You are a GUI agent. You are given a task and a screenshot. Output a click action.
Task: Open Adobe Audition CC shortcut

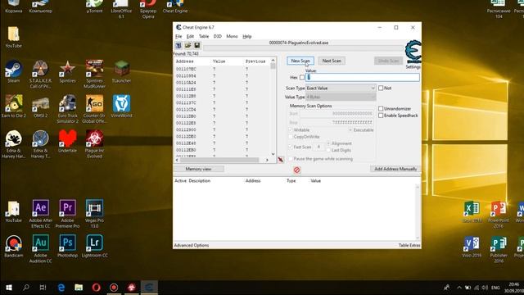40,249
